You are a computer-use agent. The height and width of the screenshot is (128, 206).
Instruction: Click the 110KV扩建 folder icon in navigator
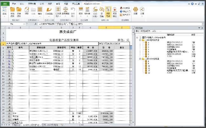[x=143, y=40]
